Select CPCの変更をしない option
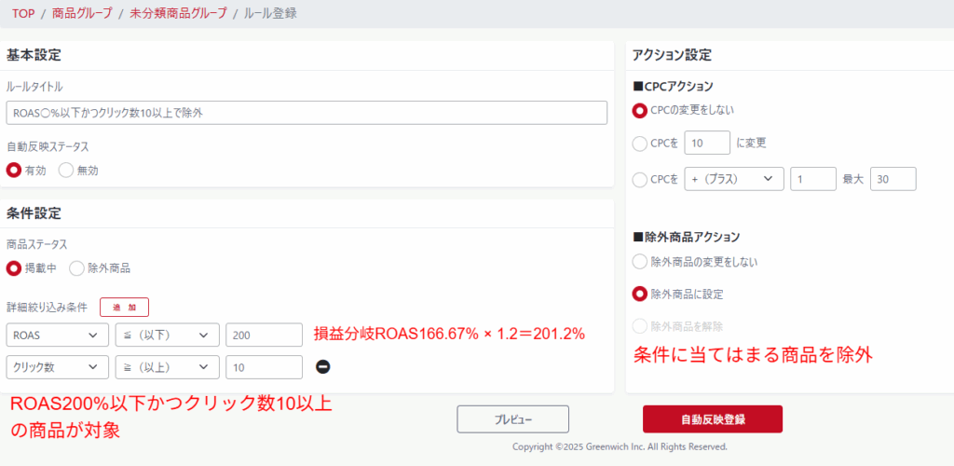This screenshot has height=466, width=954. tap(640, 110)
